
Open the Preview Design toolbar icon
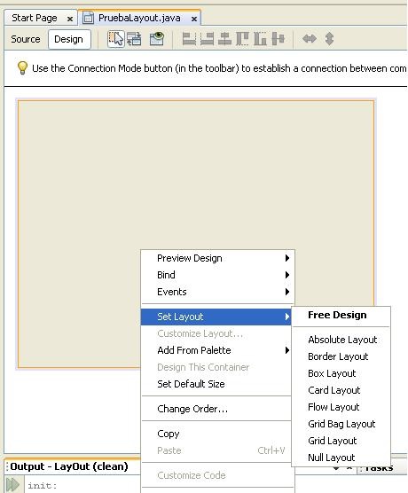tap(157, 39)
